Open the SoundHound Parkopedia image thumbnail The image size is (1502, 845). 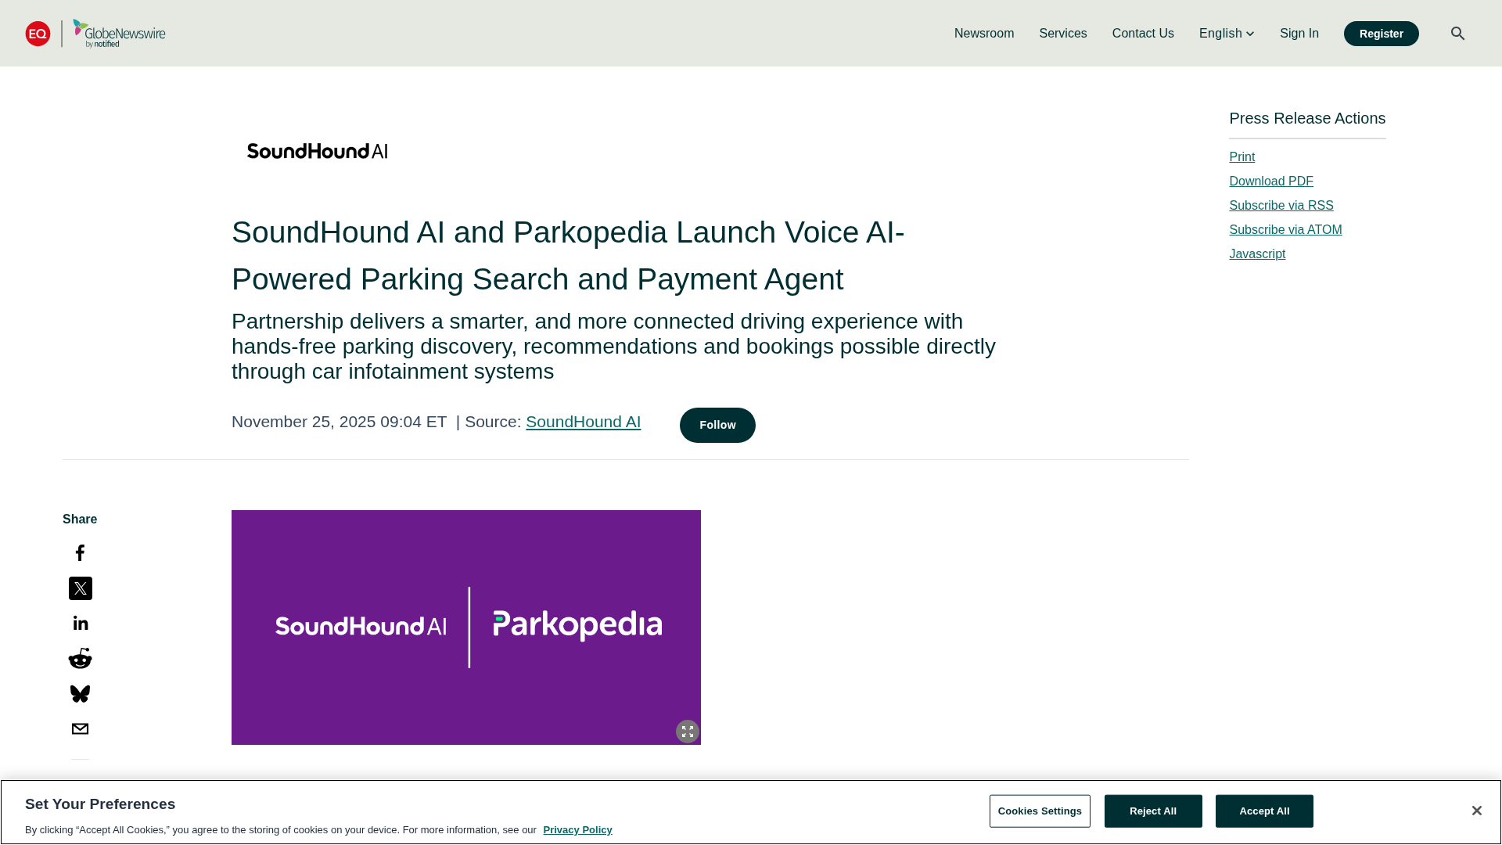click(465, 627)
